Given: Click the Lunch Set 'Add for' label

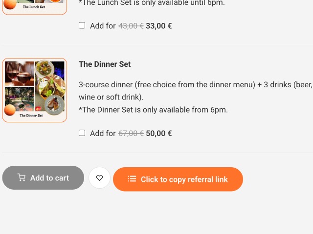Looking at the screenshot, I should click(x=103, y=26).
